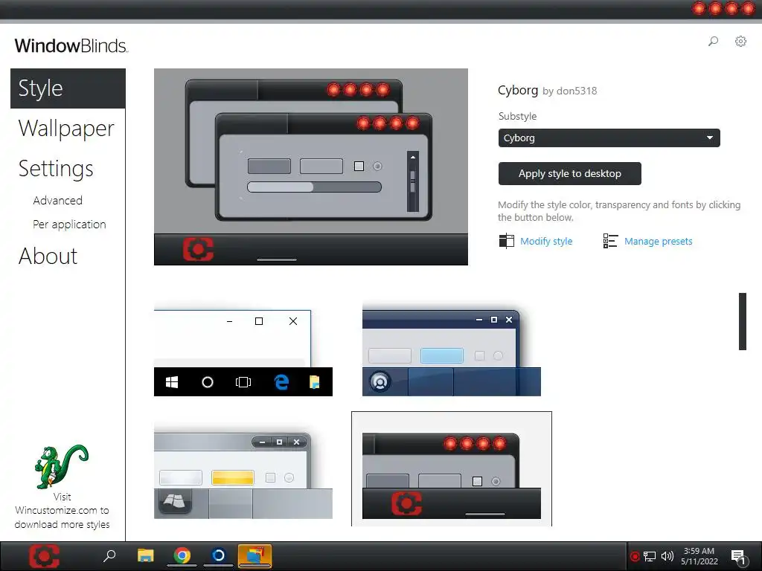
Task: Visit Wincustomize.com to download more styles
Action: pyautogui.click(x=62, y=510)
